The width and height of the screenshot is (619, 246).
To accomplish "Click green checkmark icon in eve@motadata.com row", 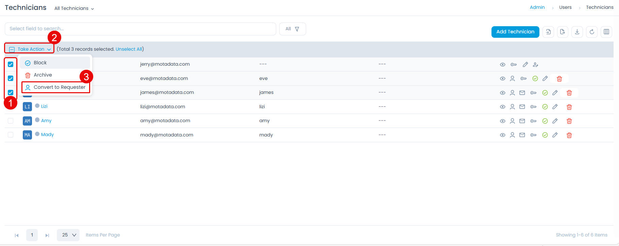I will pos(535,79).
